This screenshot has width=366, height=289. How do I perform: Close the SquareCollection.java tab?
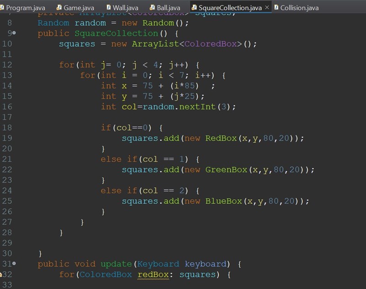(x=268, y=6)
